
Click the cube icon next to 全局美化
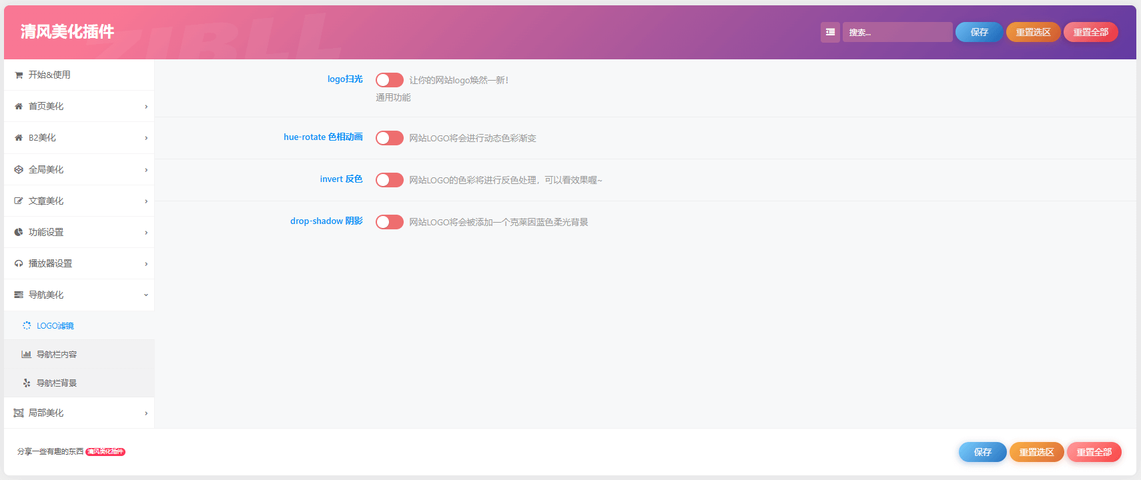(x=19, y=170)
